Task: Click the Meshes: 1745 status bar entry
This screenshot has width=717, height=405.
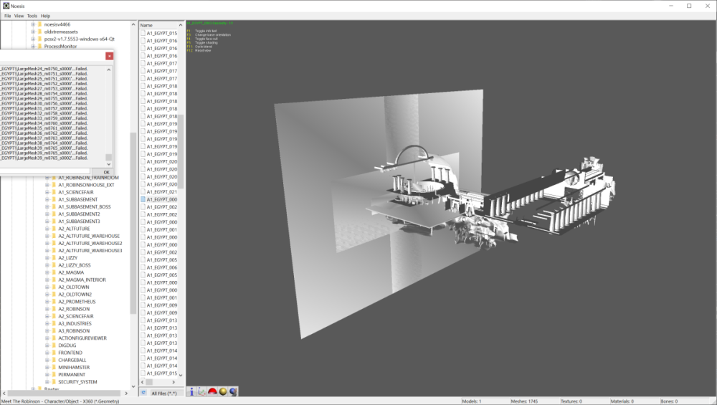Action: 524,401
